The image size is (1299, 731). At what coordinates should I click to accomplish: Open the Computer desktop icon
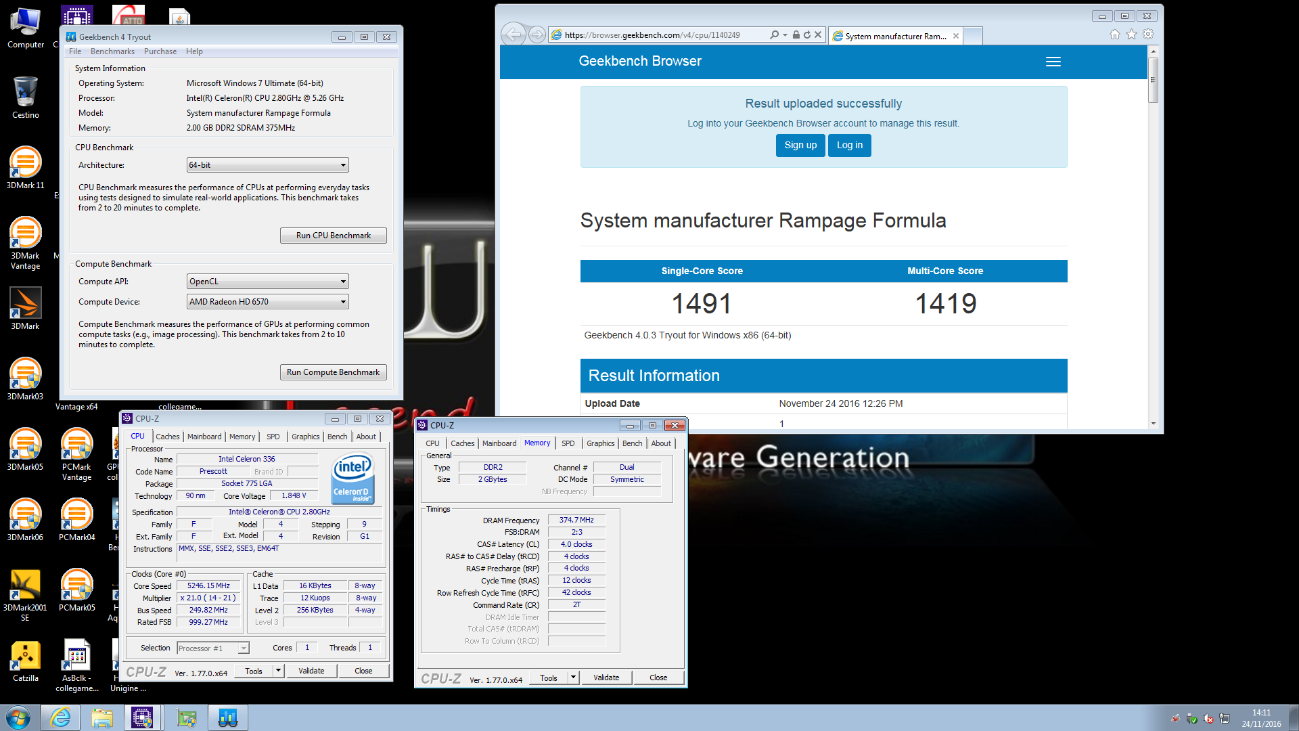tap(25, 28)
